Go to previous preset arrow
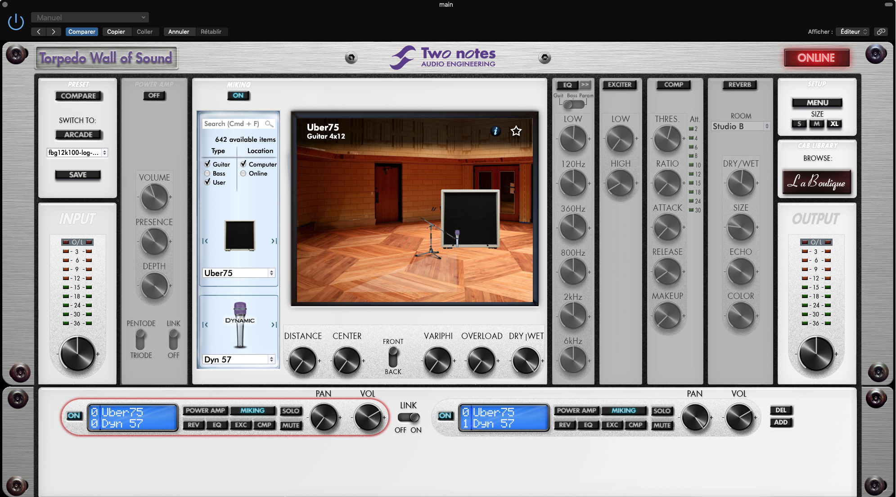896x497 pixels. 39,32
